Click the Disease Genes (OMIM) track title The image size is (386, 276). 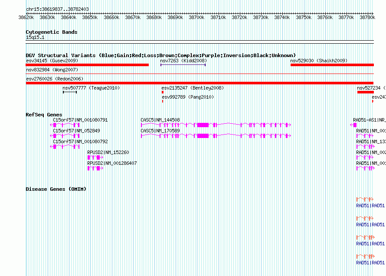pyautogui.click(x=56, y=189)
